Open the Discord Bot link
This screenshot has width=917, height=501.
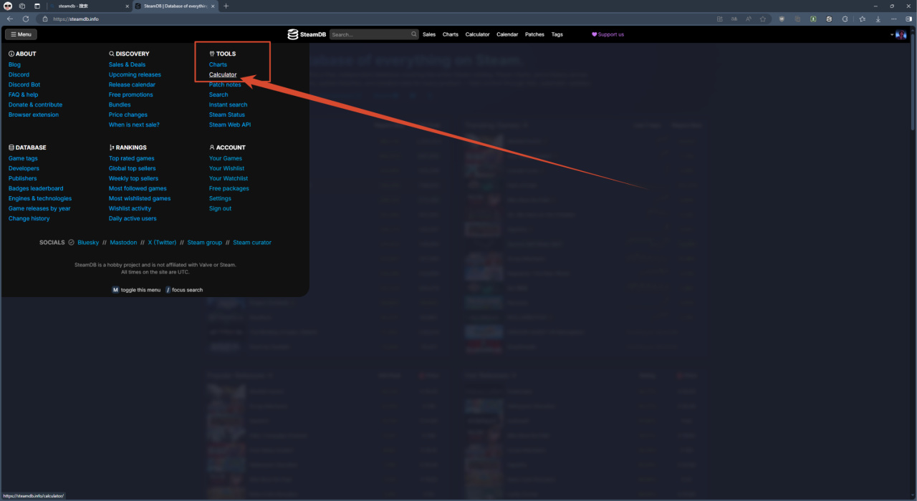click(x=24, y=84)
